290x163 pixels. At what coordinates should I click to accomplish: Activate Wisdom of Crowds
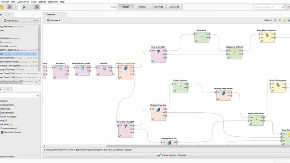click(x=171, y=155)
